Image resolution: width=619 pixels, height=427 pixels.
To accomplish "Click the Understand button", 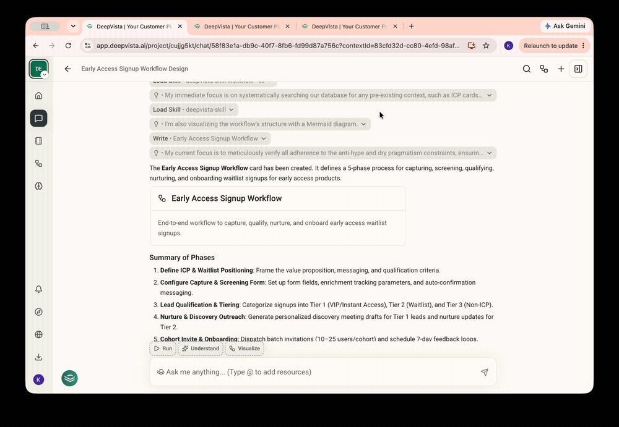I will tap(201, 349).
